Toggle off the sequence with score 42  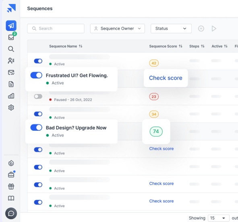(x=38, y=61)
